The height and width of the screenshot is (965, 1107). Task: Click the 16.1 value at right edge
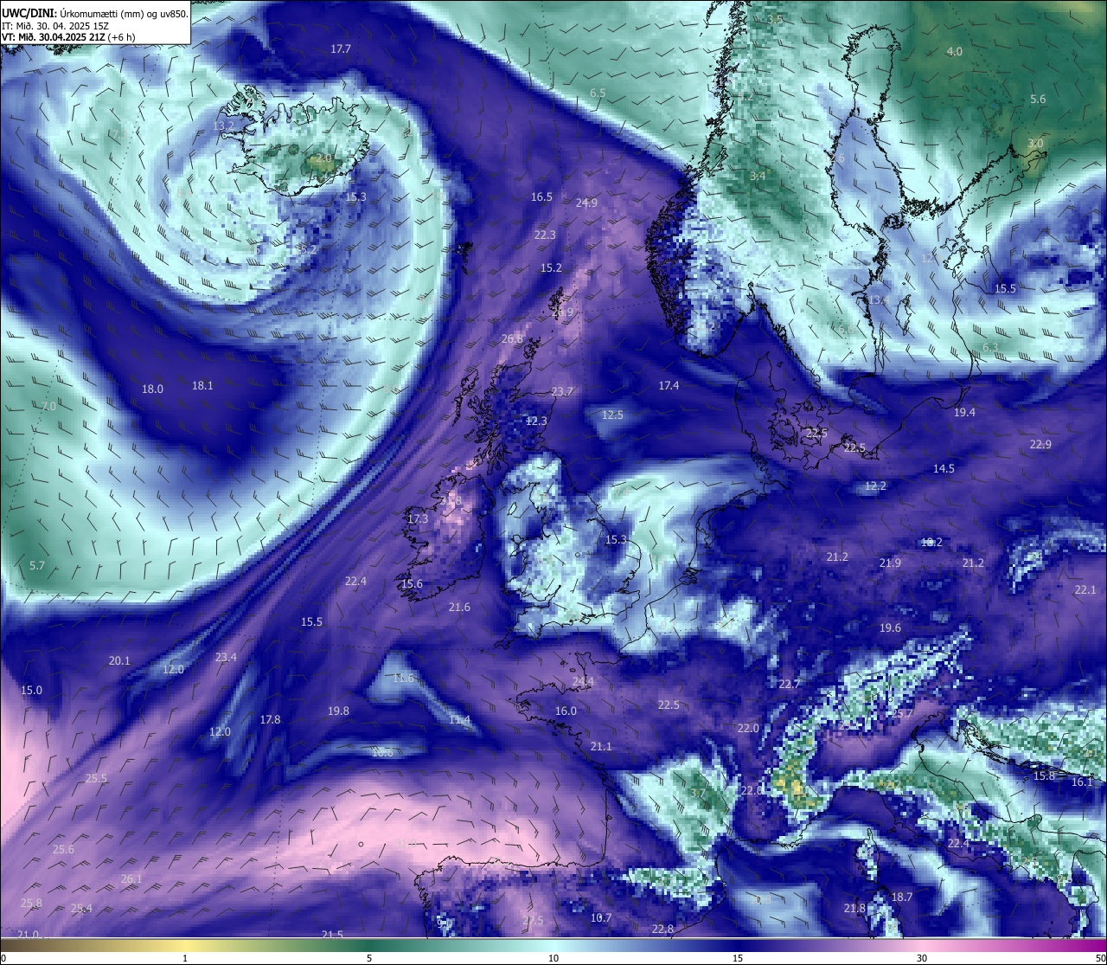(1083, 782)
